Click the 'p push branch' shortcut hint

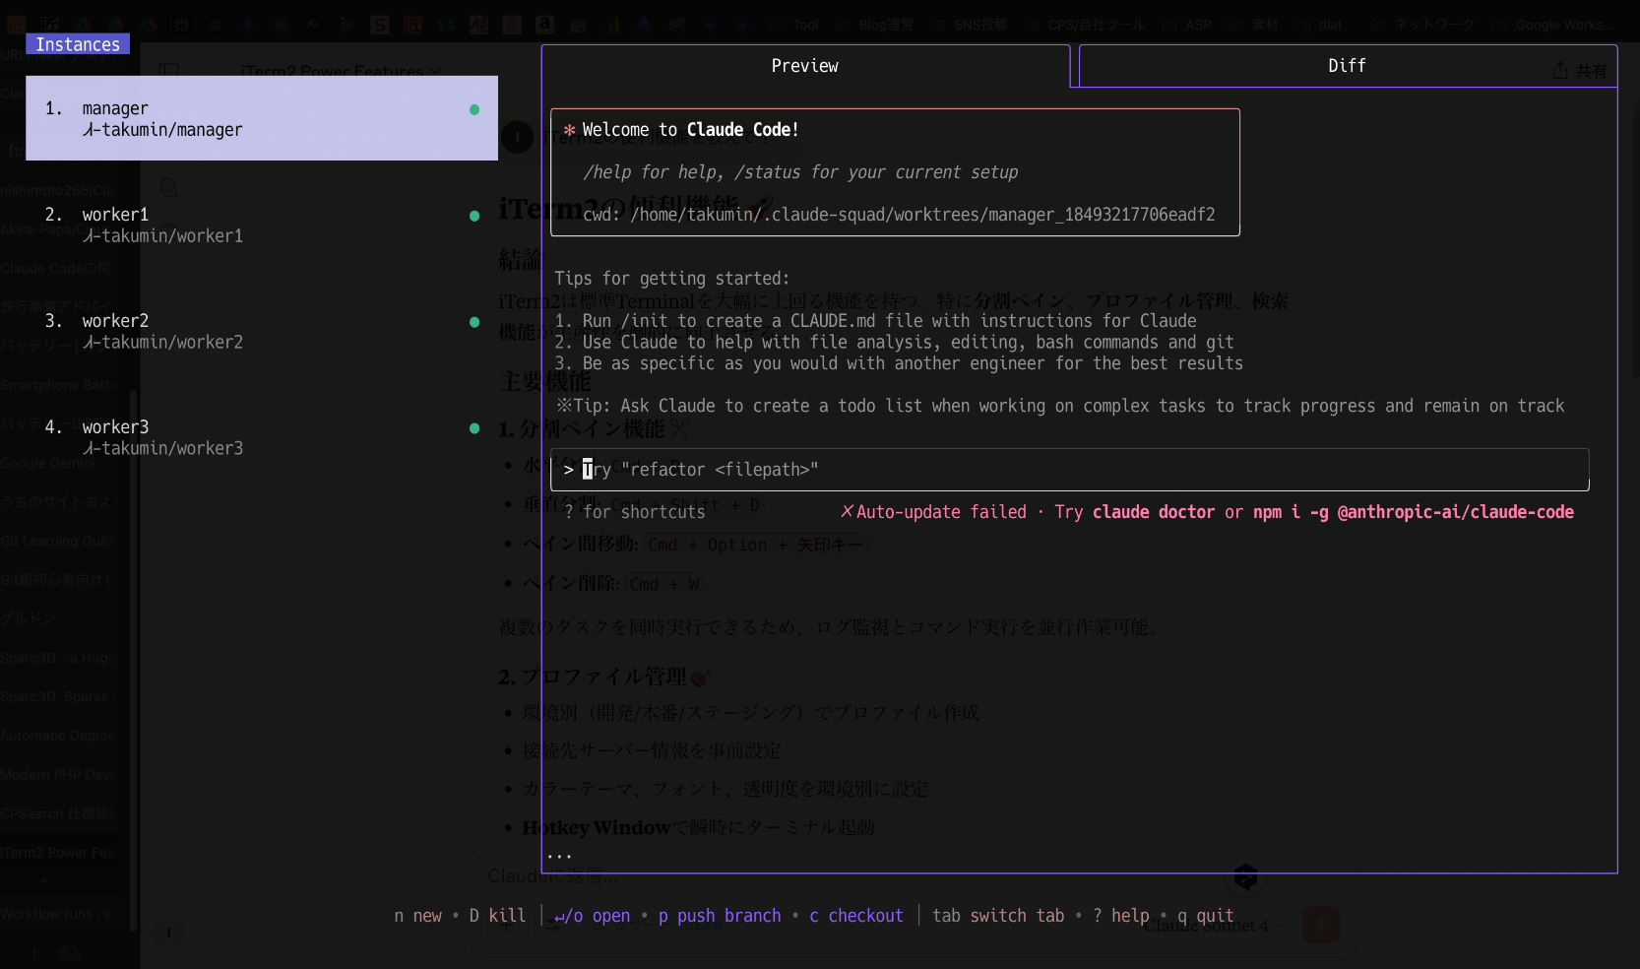point(720,916)
